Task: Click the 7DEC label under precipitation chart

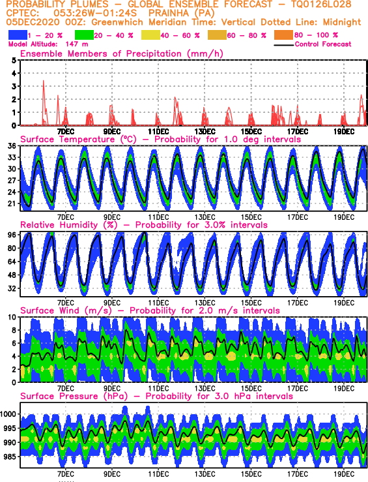Action: pos(65,132)
